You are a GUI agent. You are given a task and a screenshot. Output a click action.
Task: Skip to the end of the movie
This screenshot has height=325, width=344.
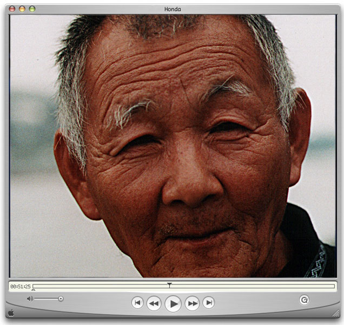209,303
